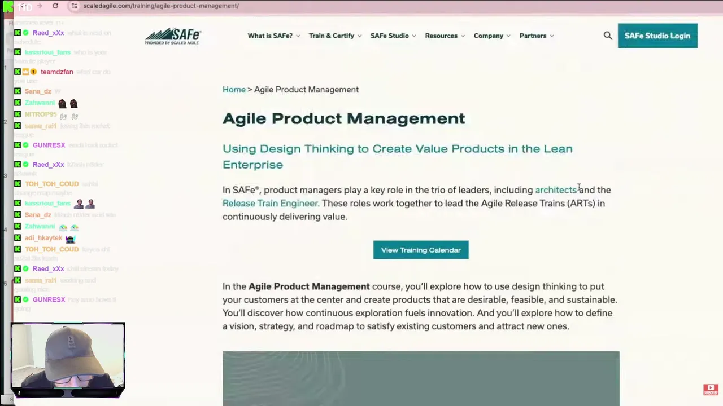723x406 pixels.
Task: Click the teamdzfan username in chat
Action: click(56, 72)
